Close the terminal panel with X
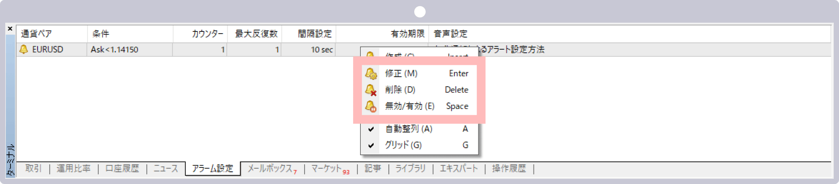The image size is (839, 184). point(10,29)
